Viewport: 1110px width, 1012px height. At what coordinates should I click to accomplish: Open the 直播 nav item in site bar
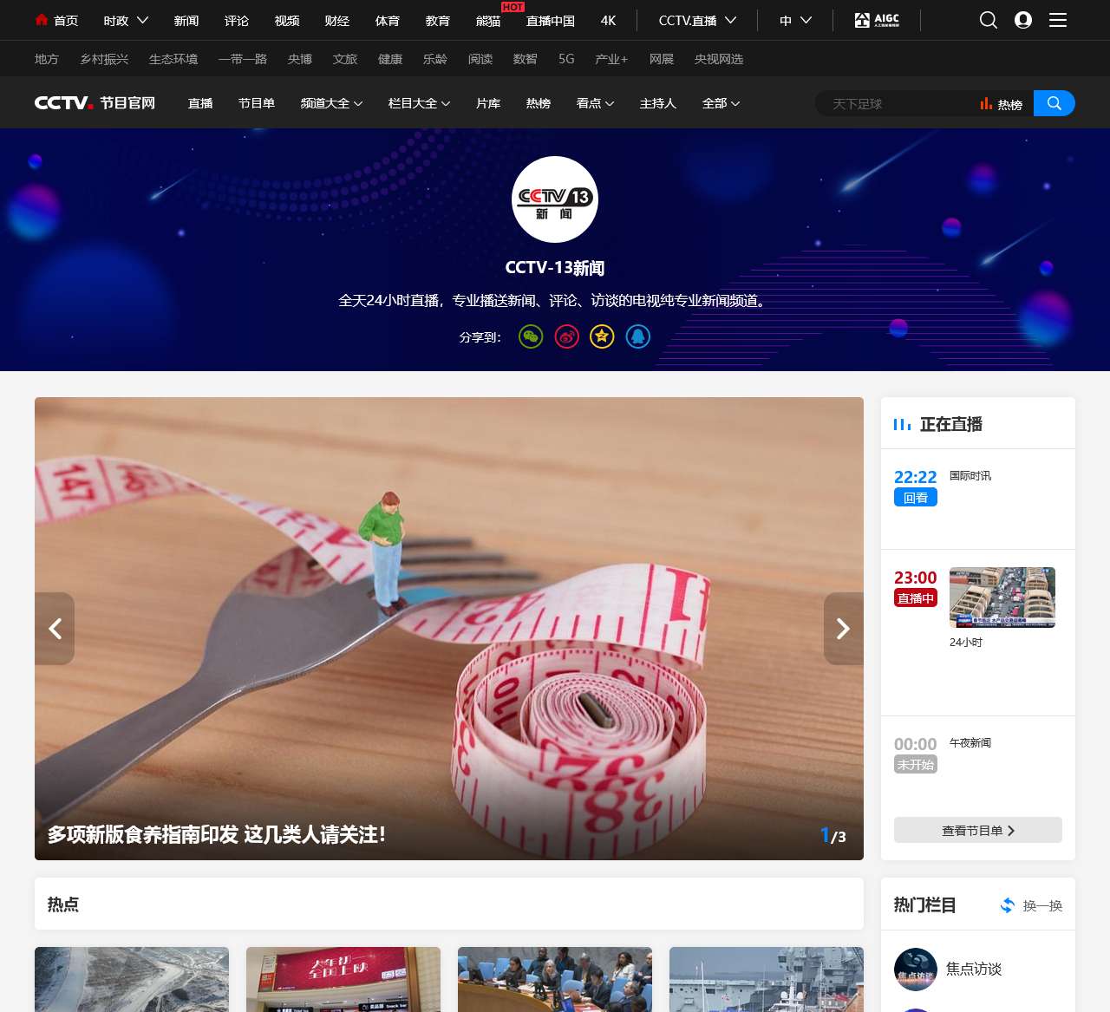click(x=200, y=103)
